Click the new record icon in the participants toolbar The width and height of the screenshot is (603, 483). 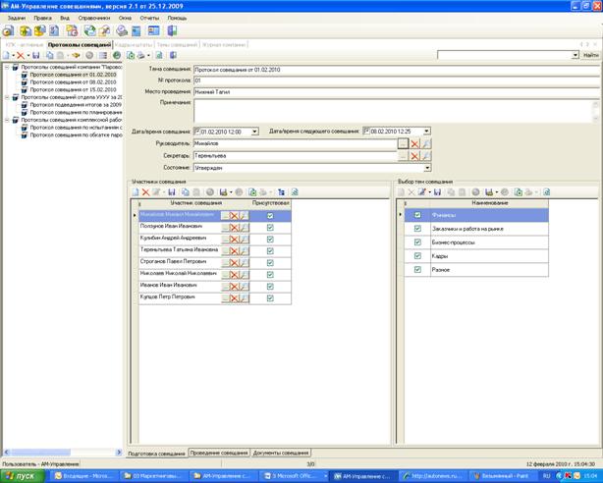point(136,191)
